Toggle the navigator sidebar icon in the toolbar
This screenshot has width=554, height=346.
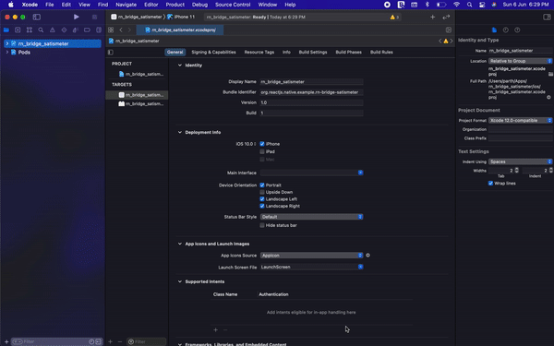click(x=36, y=17)
